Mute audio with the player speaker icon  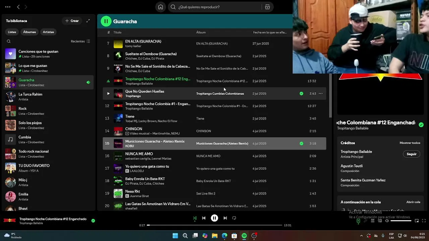pyautogui.click(x=387, y=221)
